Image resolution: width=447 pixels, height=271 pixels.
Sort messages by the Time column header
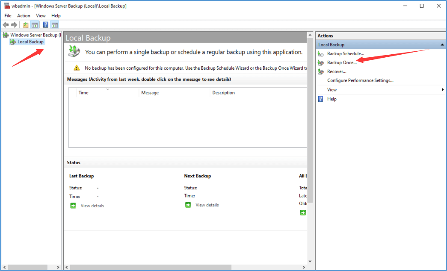(83, 93)
